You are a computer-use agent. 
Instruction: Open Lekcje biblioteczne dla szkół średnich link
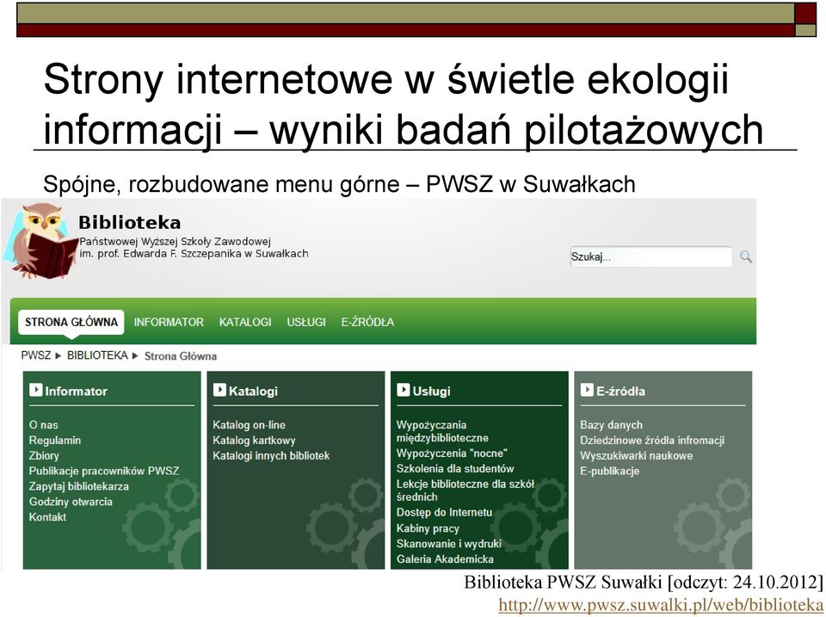coord(465,491)
